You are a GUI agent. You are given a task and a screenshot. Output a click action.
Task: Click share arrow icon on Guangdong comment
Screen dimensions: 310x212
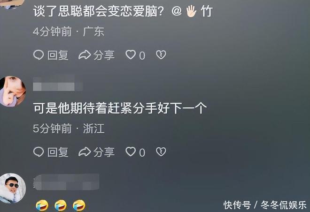click(x=85, y=55)
